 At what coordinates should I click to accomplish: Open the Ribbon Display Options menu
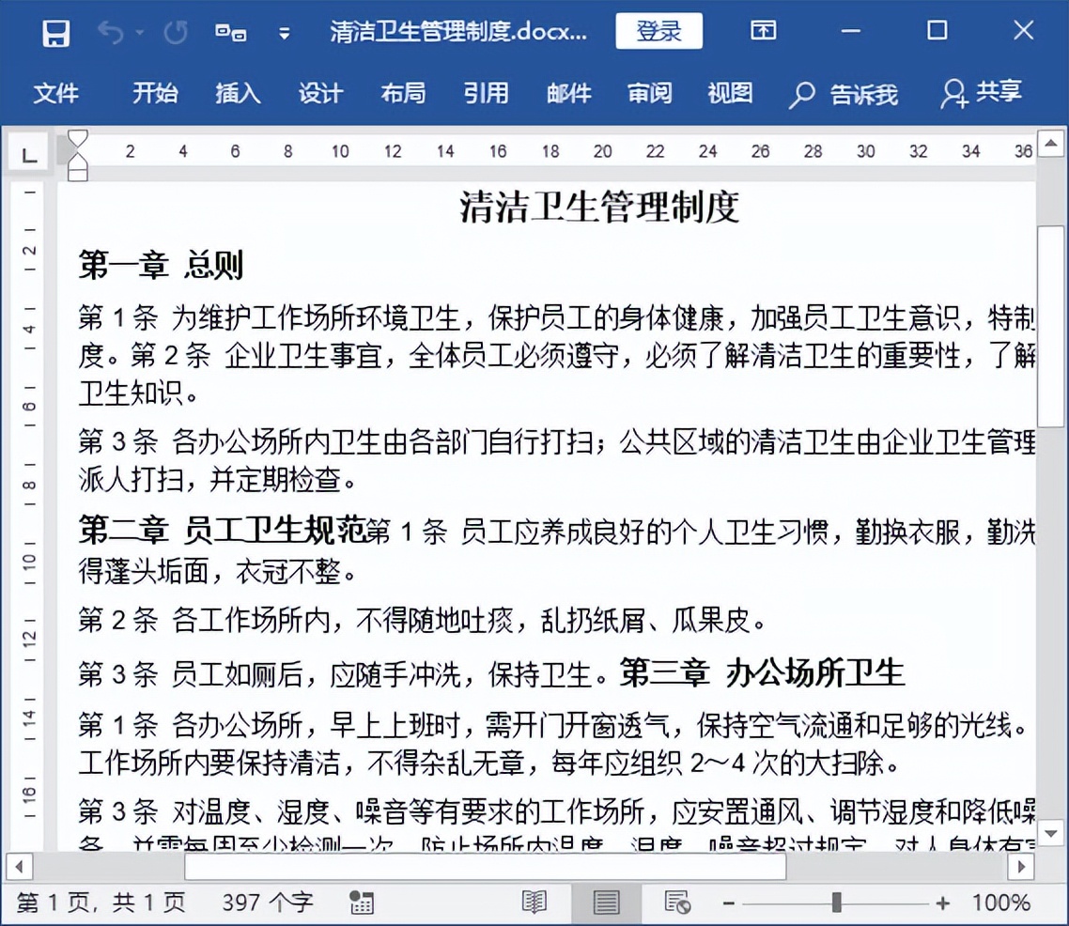pyautogui.click(x=762, y=31)
